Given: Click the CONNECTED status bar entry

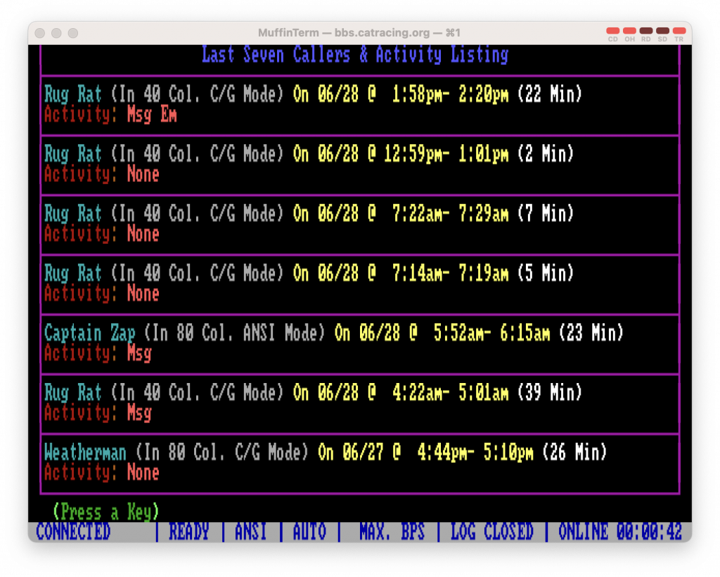Looking at the screenshot, I should [73, 532].
